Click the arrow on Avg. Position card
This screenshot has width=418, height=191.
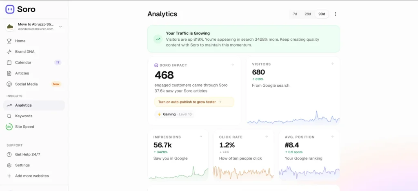pos(332,136)
